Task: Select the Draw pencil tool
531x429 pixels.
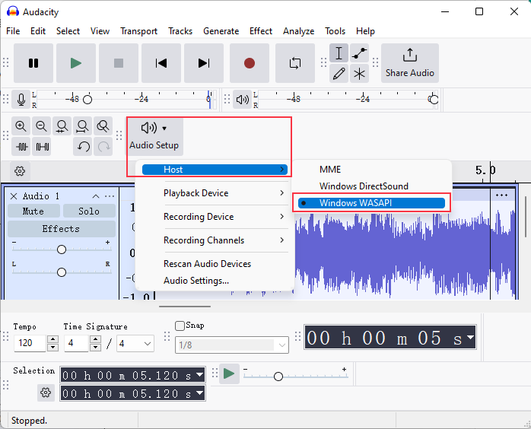Action: click(x=339, y=74)
